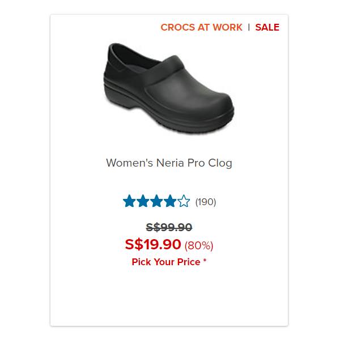340x340 pixels.
Task: Select the second blue rating star
Action: pos(143,201)
